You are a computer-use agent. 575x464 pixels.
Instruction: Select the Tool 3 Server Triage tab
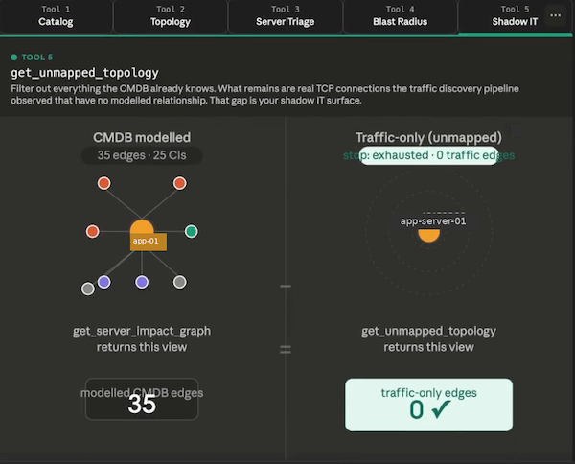[x=286, y=15]
